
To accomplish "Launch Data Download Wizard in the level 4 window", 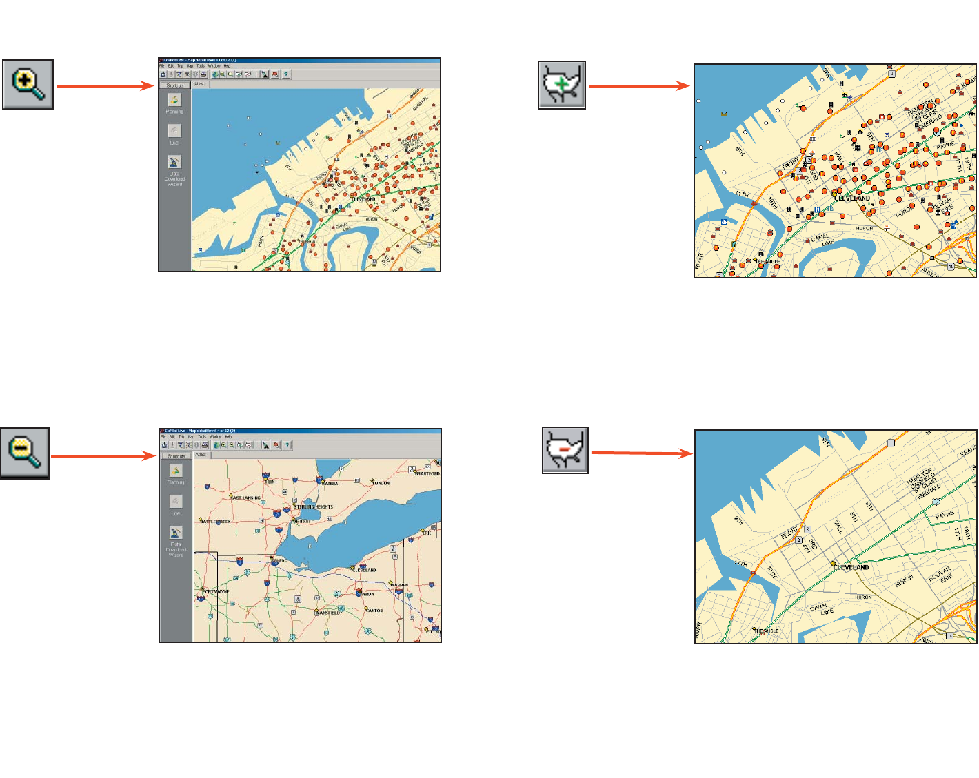I will click(176, 542).
